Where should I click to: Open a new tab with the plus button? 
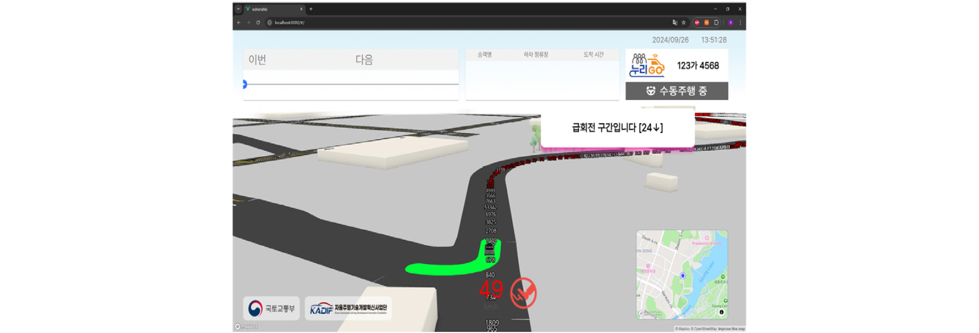(x=310, y=9)
